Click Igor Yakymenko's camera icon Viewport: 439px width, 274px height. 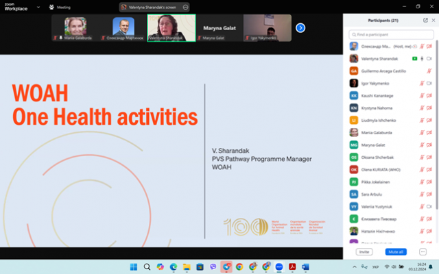coord(429,84)
